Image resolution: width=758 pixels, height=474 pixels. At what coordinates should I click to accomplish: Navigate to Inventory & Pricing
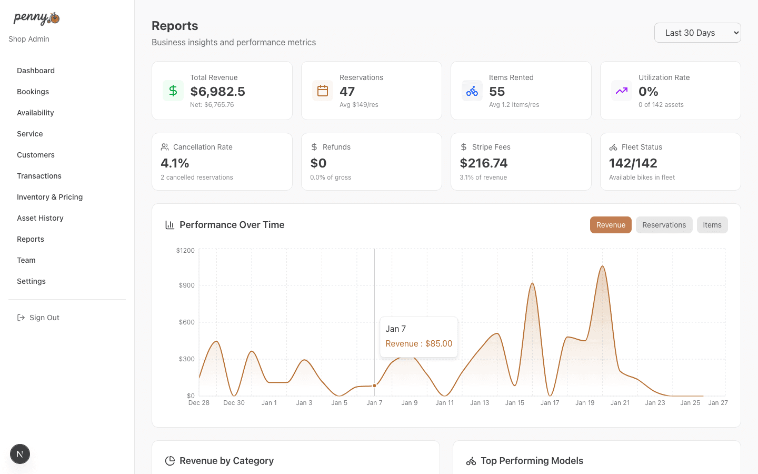(x=49, y=196)
